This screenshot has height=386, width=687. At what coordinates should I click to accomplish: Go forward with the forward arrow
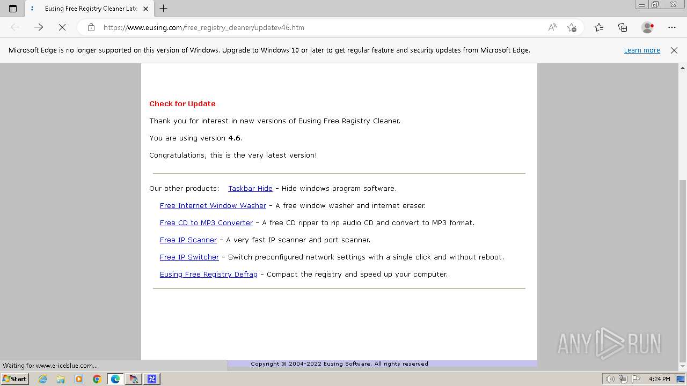click(39, 27)
